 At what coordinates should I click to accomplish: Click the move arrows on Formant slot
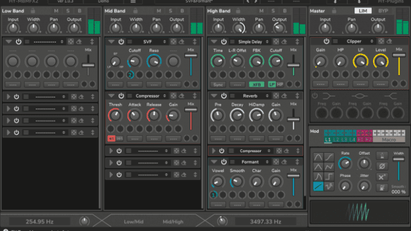297,162
